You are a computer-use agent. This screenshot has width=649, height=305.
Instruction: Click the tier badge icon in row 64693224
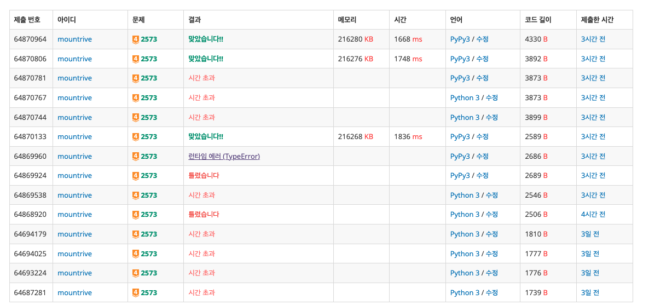(136, 273)
